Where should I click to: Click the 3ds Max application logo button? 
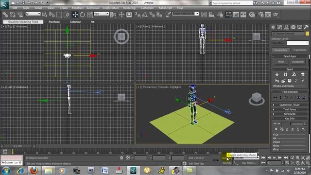point(4,4)
